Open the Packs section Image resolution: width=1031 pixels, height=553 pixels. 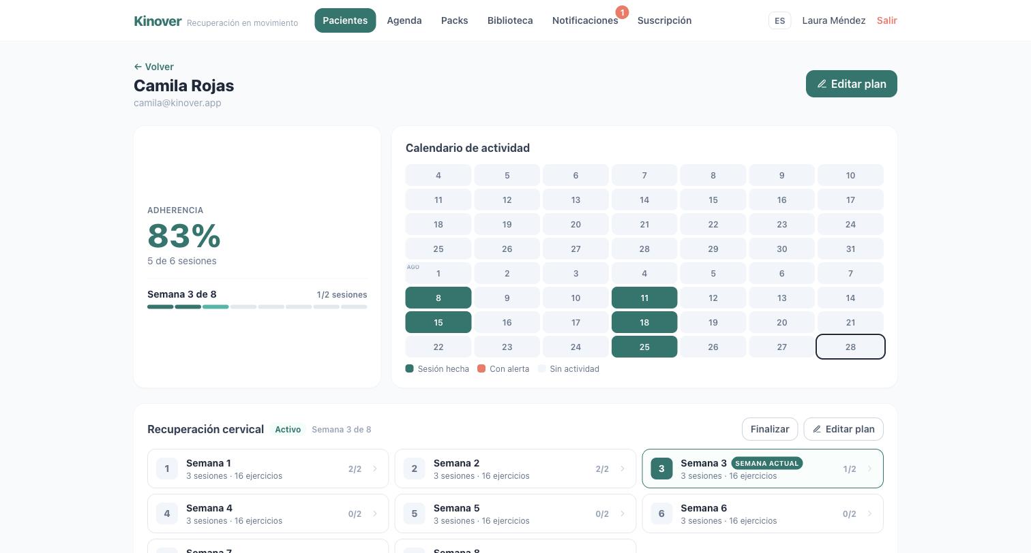455,20
